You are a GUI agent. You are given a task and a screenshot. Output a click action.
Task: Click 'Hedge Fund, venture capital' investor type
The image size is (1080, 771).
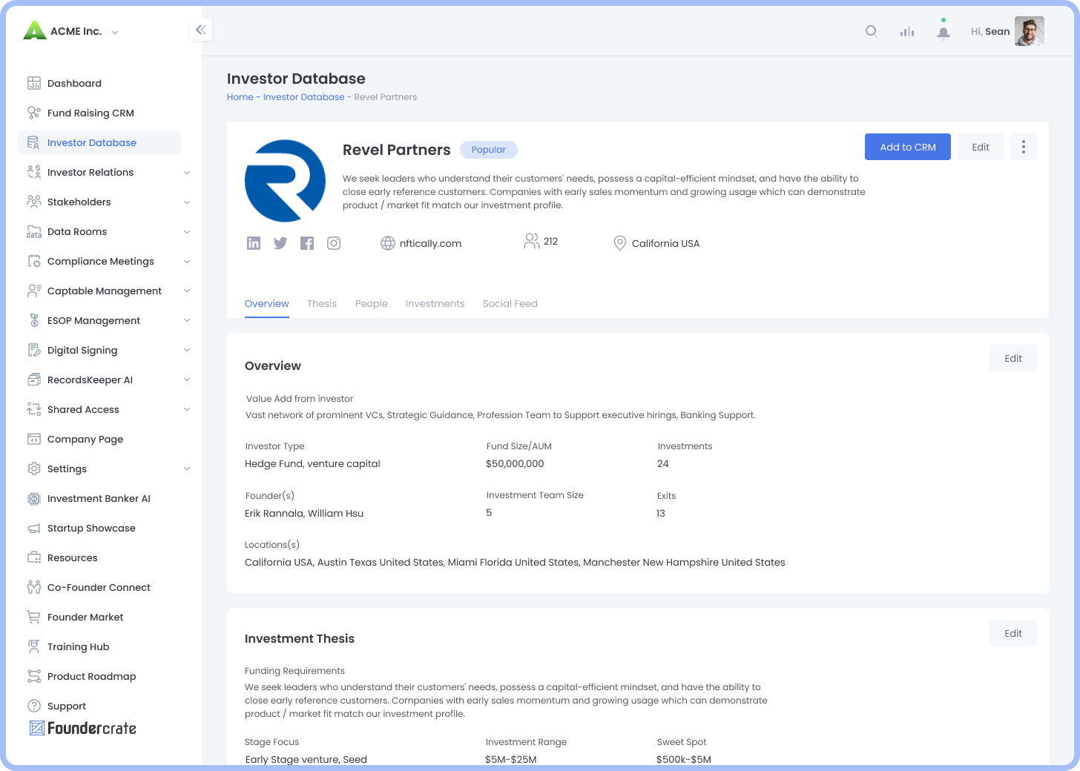(x=312, y=464)
